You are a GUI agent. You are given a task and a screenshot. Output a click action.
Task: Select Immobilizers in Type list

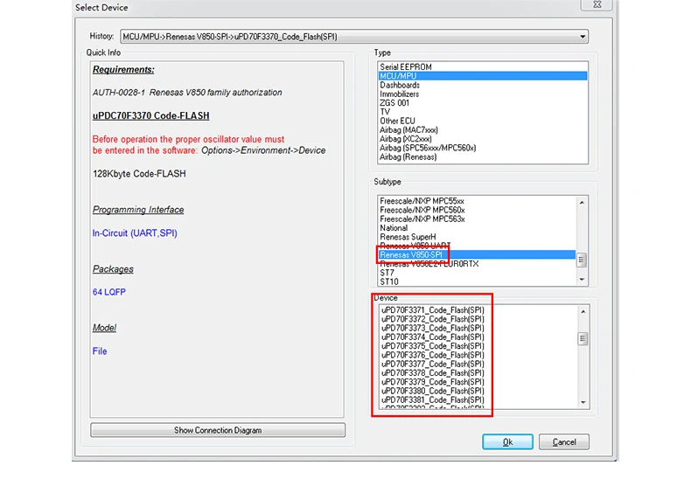[x=483, y=94]
